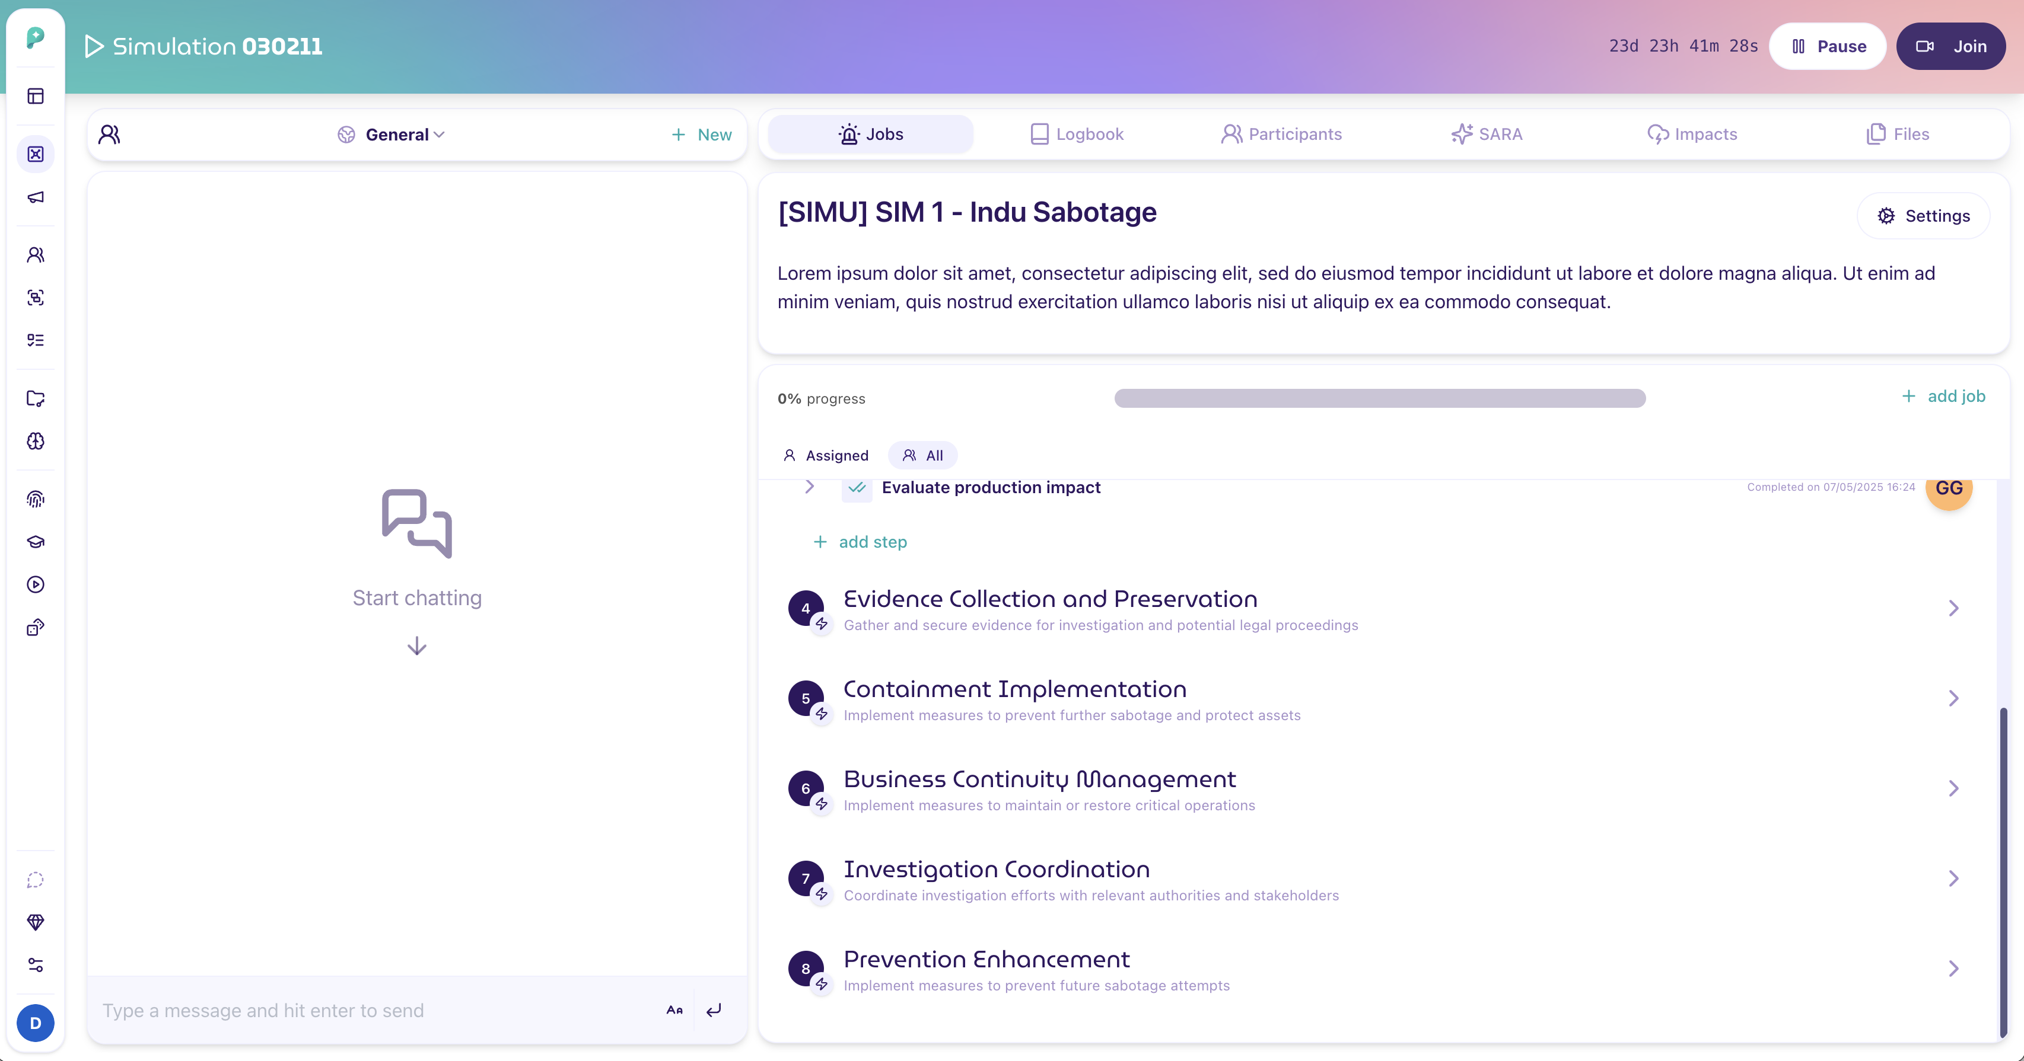Viewport: 2024px width, 1061px height.
Task: Click the 0% progress bar
Action: [x=1379, y=398]
